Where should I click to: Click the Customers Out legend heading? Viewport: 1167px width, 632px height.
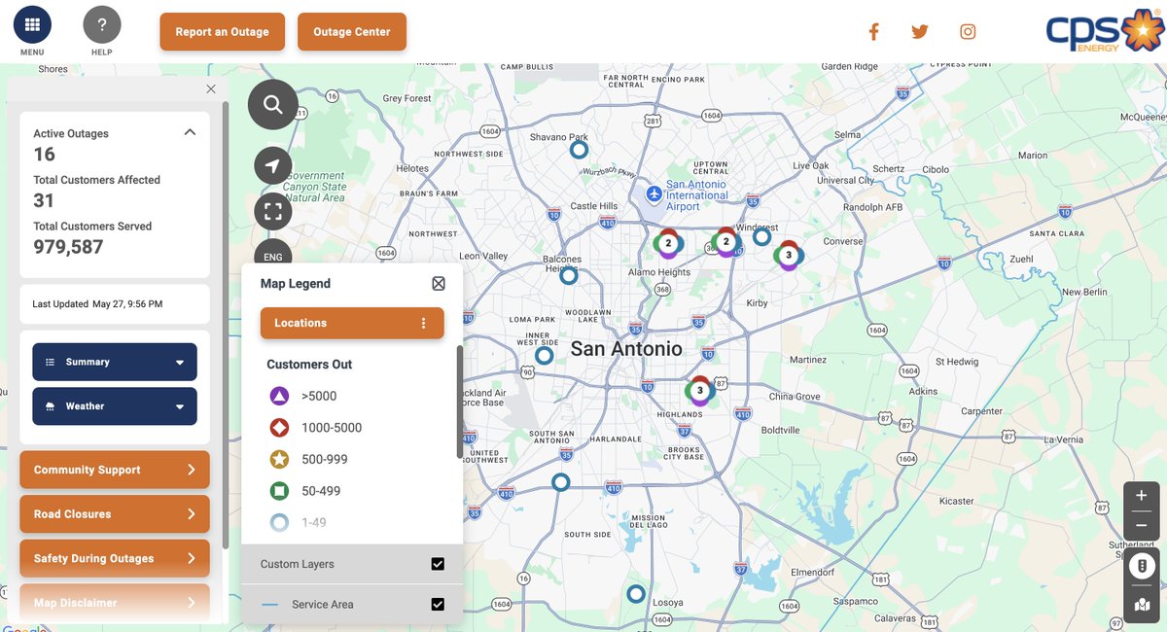[x=309, y=365]
